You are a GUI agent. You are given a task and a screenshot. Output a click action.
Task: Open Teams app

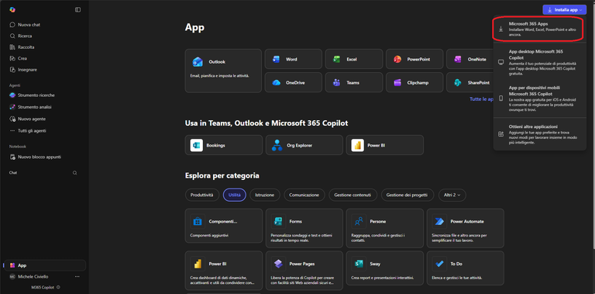354,82
